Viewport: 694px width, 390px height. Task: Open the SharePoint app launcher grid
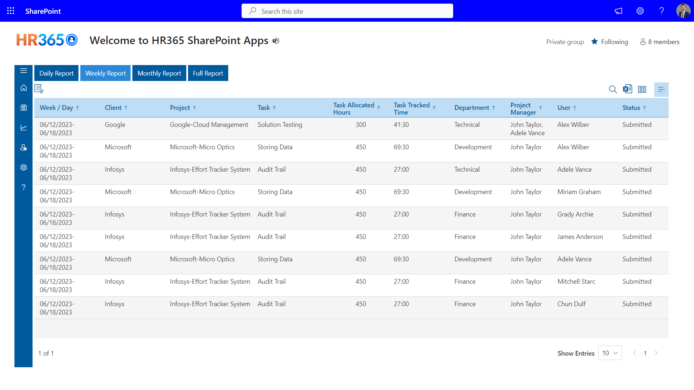(11, 11)
